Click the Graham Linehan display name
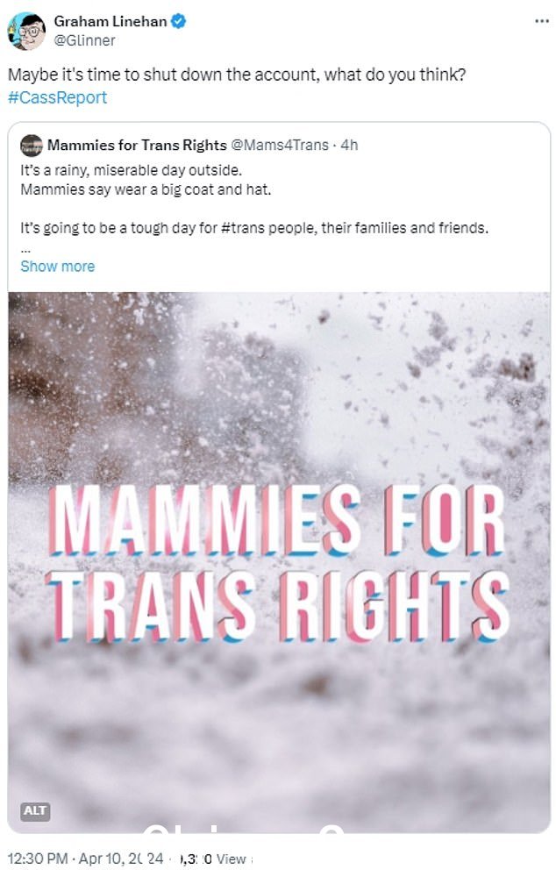556x877 pixels. [x=110, y=21]
